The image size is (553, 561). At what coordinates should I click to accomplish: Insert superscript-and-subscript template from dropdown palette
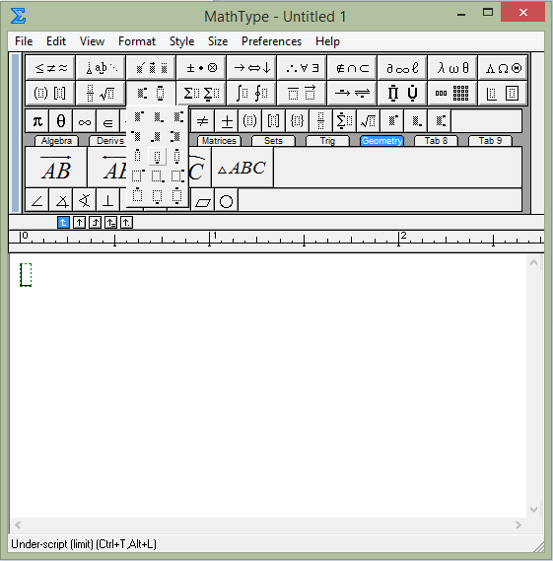point(177,116)
